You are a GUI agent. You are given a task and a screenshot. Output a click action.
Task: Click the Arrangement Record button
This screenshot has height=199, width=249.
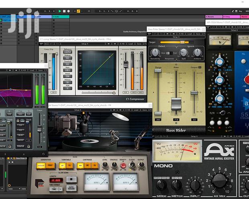pos(68,11)
